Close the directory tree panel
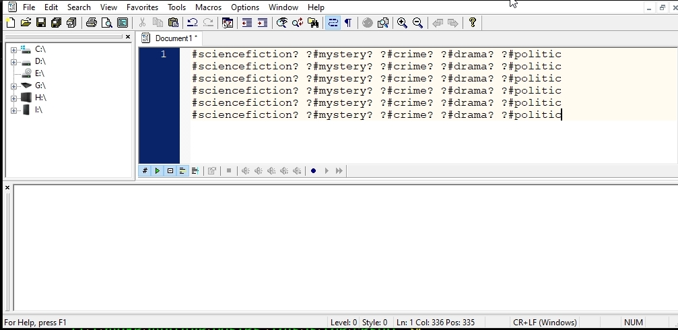The height and width of the screenshot is (330, 678). 127,37
